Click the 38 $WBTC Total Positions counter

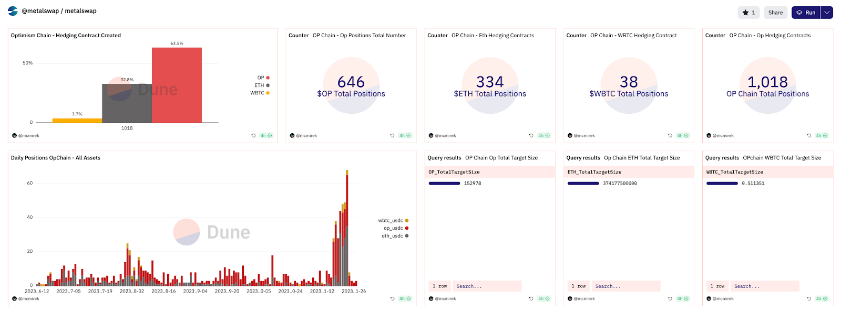(629, 86)
